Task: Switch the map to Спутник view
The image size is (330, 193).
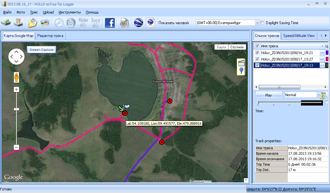Action: click(237, 47)
